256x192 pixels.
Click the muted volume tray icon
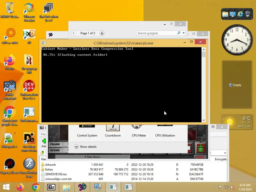[x=232, y=187]
